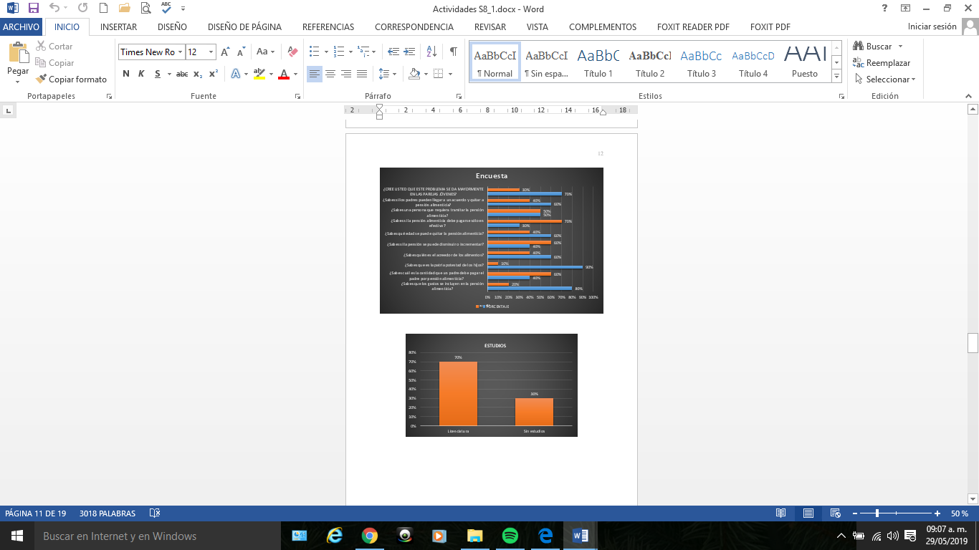Clear all formatting with eraser icon
Viewport: 979px width, 550px height.
click(292, 52)
